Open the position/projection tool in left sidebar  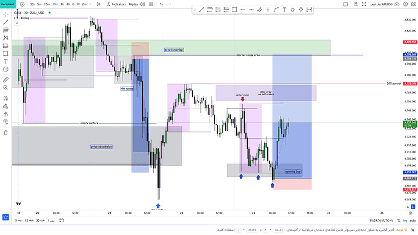pos(5,46)
